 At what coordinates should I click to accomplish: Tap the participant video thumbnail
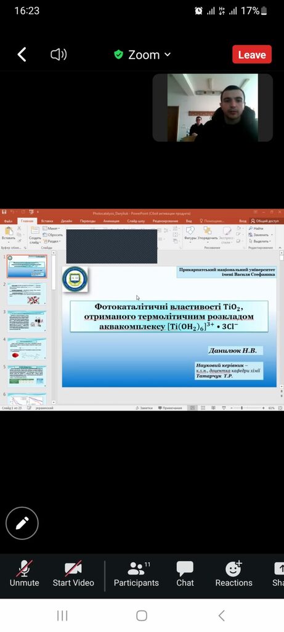click(x=213, y=107)
